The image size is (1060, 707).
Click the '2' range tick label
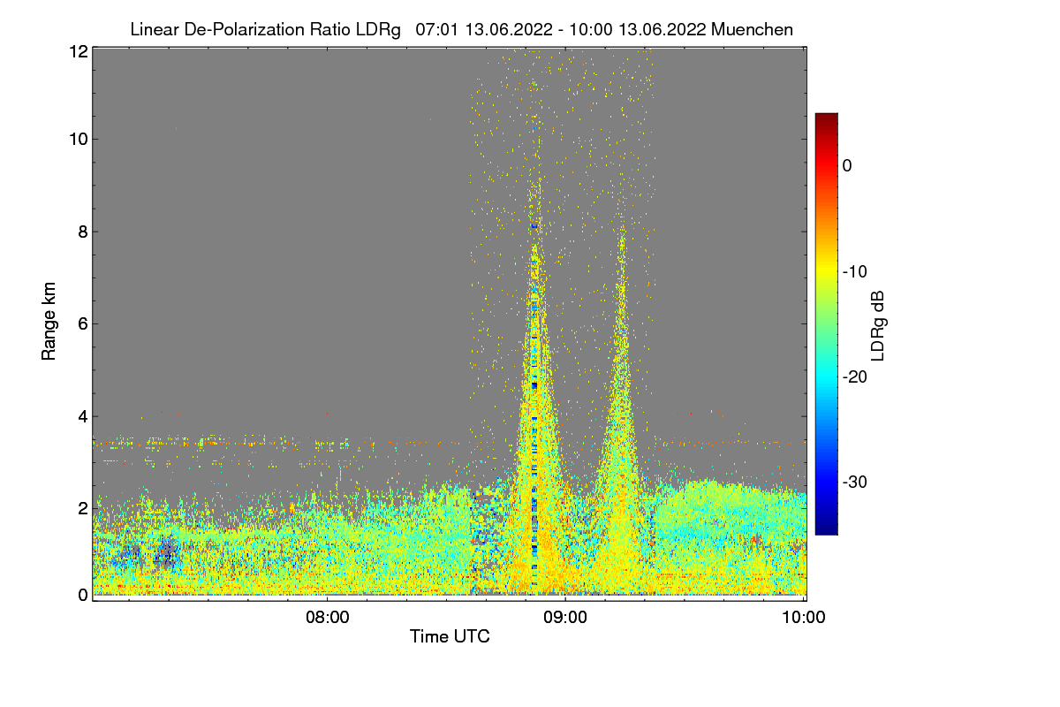click(x=82, y=508)
